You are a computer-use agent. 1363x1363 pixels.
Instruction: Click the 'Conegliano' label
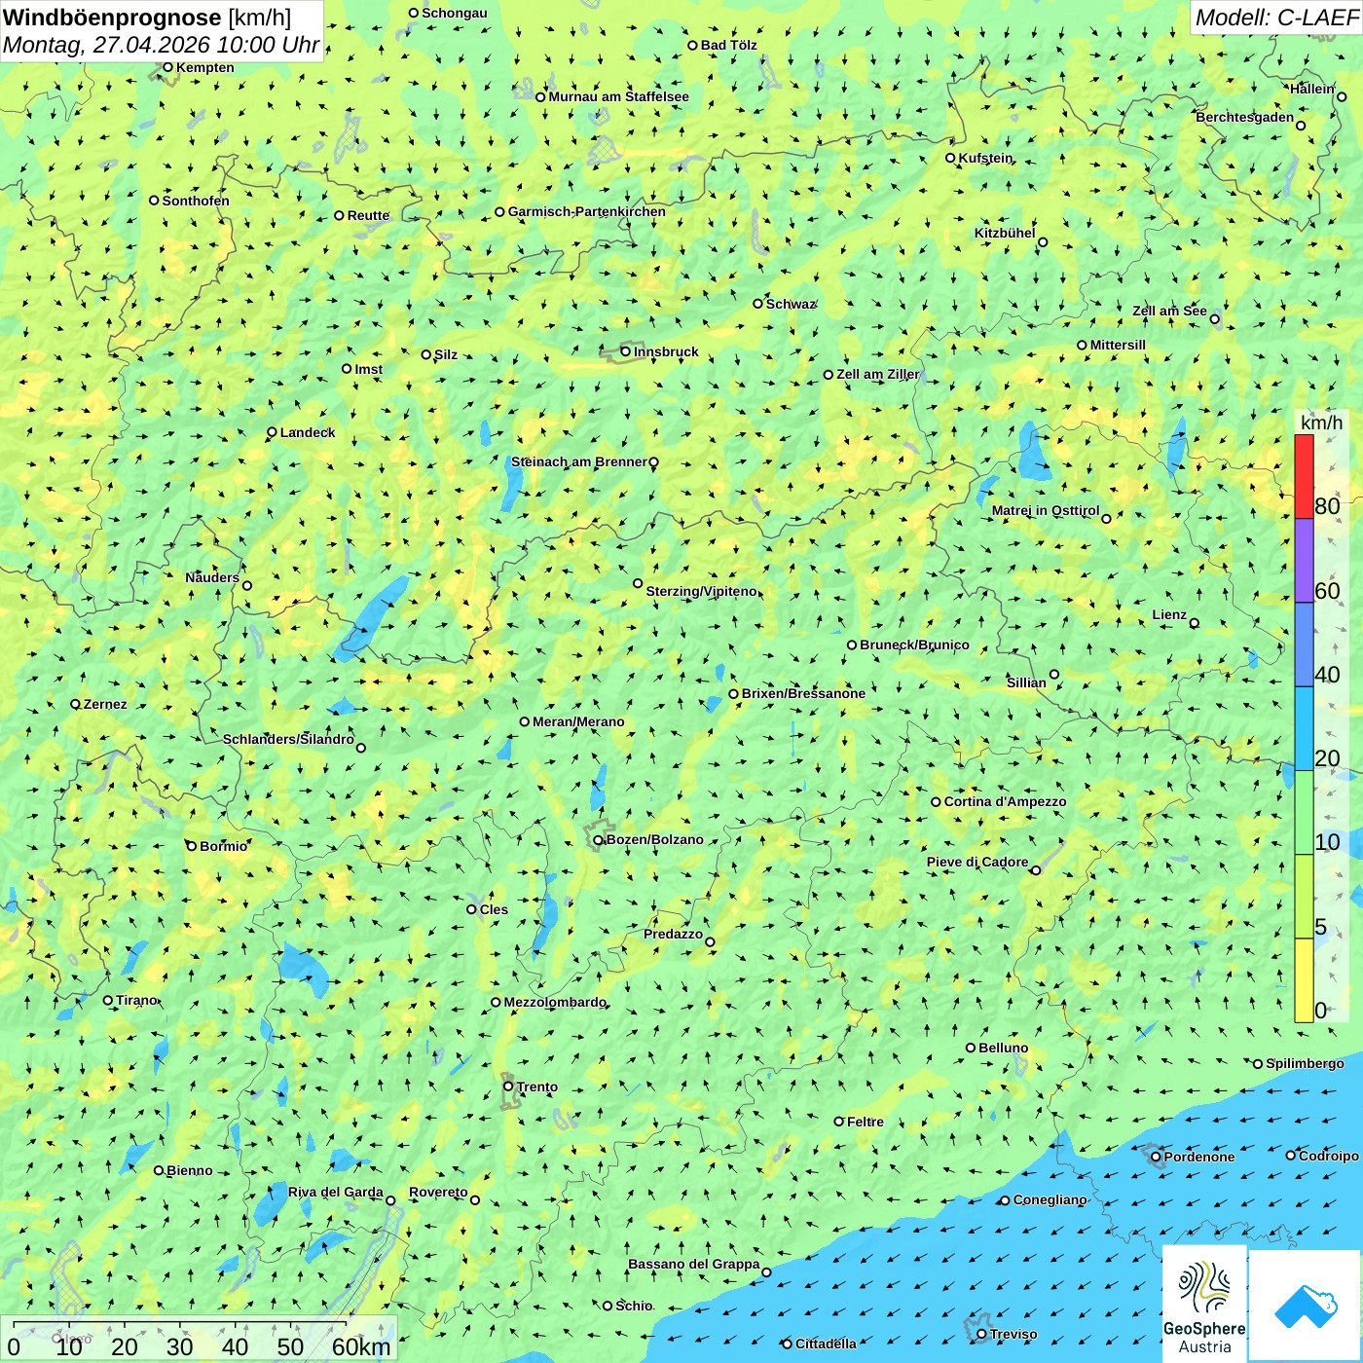click(1050, 1199)
